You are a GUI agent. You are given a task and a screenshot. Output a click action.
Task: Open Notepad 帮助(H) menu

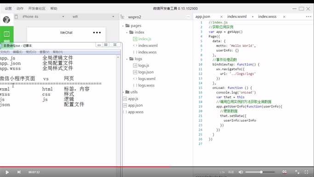(57, 52)
